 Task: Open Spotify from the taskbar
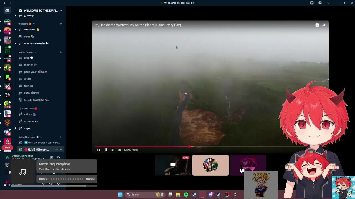186,195
